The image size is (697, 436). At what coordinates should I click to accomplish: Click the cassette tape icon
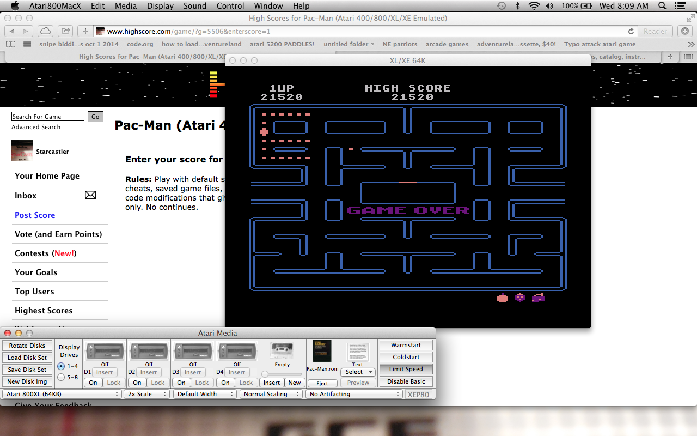282,350
